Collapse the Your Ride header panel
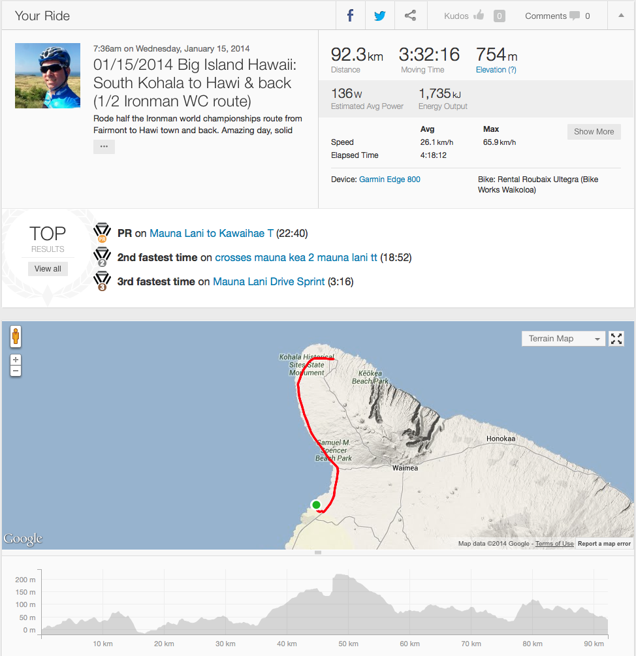 tap(620, 16)
